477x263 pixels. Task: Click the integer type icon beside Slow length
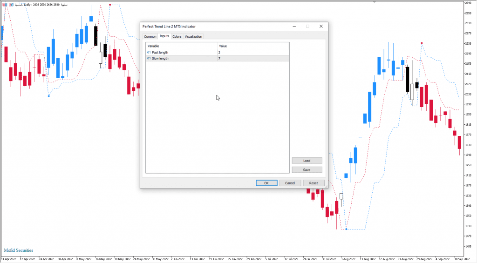coord(149,59)
